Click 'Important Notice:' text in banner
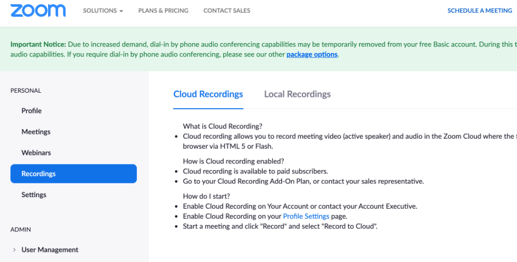Screen dimensions: 517x262 point(38,44)
